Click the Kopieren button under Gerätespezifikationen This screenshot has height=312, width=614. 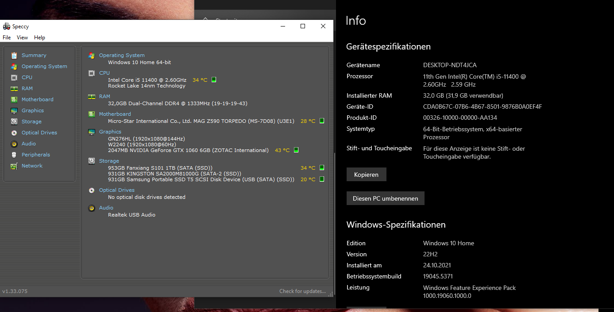[x=366, y=175]
